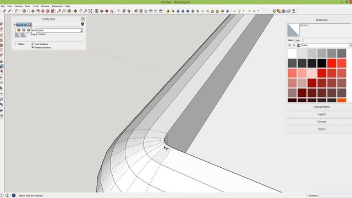Click the Area value field
This screenshot has height=198, width=352.
60,34
